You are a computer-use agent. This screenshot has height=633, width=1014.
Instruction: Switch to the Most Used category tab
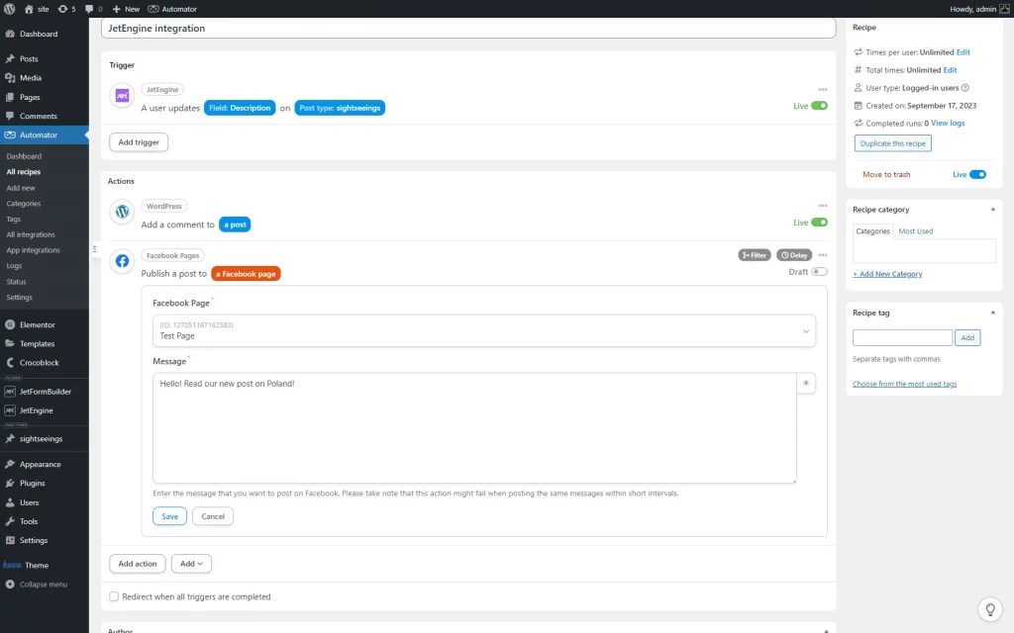click(915, 231)
